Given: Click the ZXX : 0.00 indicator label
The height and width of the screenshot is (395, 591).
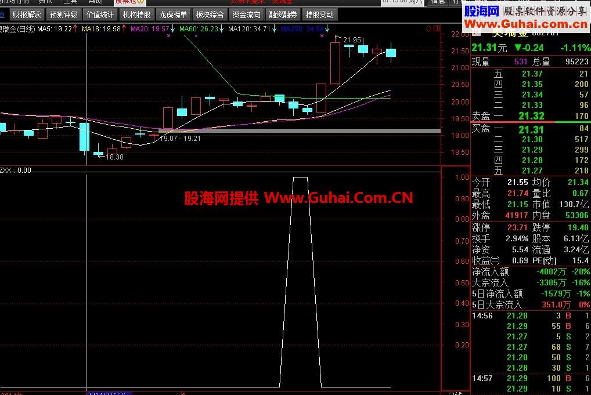Looking at the screenshot, I should [16, 170].
